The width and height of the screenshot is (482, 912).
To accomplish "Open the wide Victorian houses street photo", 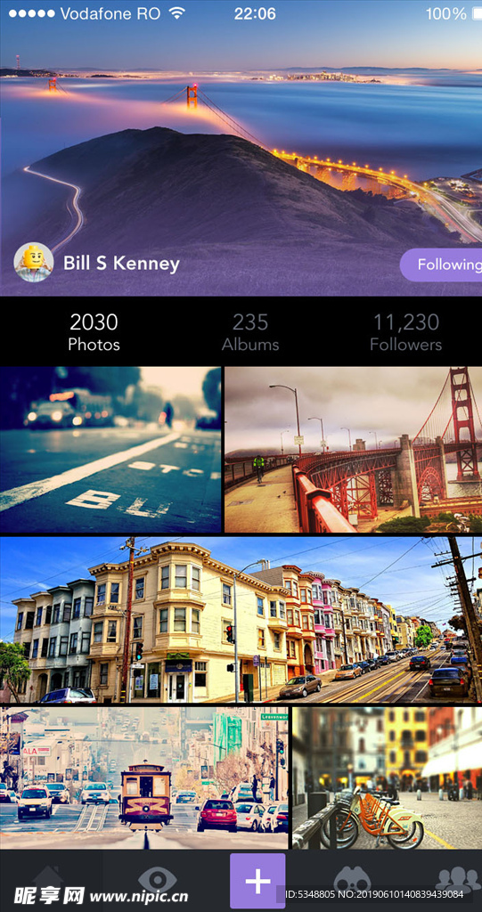I will pyautogui.click(x=241, y=620).
